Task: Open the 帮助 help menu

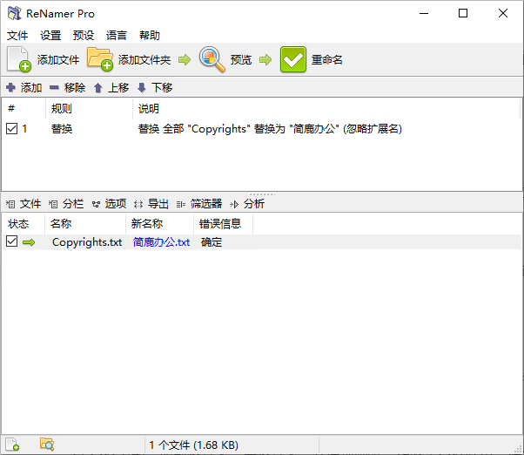Action: (150, 36)
